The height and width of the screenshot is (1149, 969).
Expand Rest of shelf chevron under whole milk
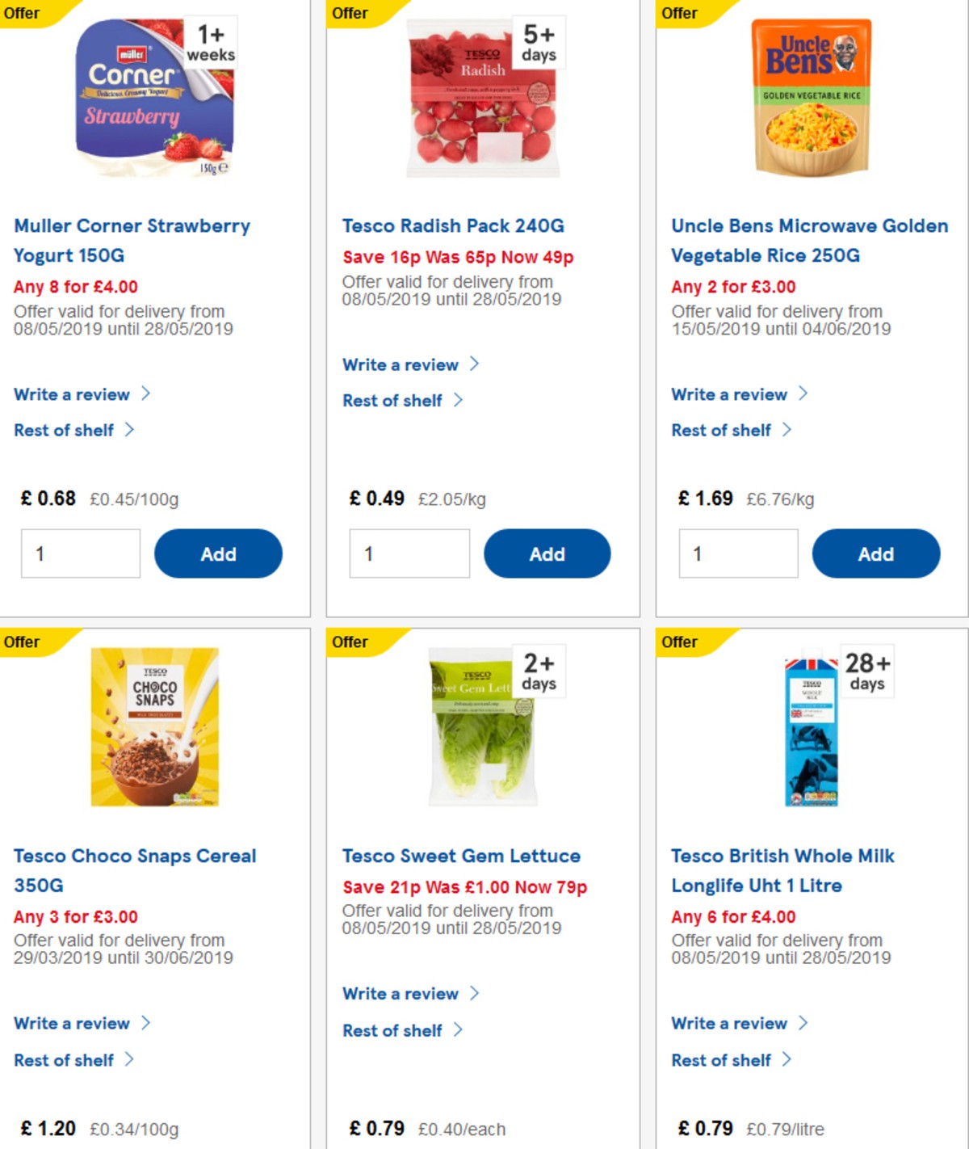pyautogui.click(x=789, y=1060)
